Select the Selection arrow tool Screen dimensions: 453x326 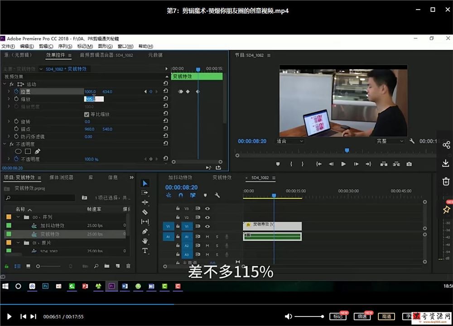point(145,183)
